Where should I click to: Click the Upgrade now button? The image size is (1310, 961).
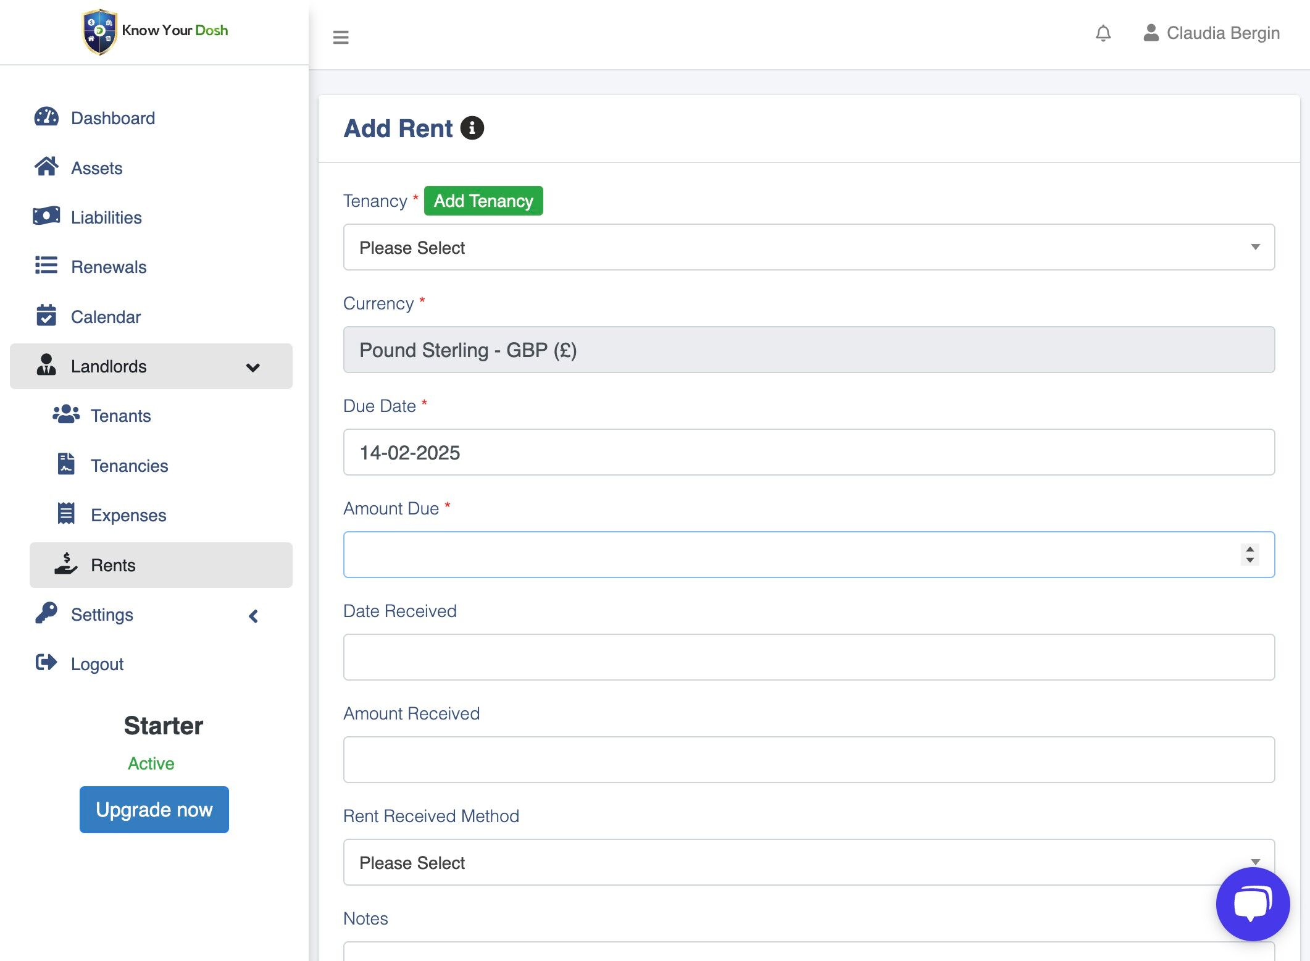pyautogui.click(x=154, y=809)
